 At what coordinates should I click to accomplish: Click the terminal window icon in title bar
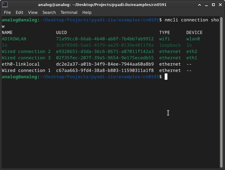pyautogui.click(x=5, y=5)
